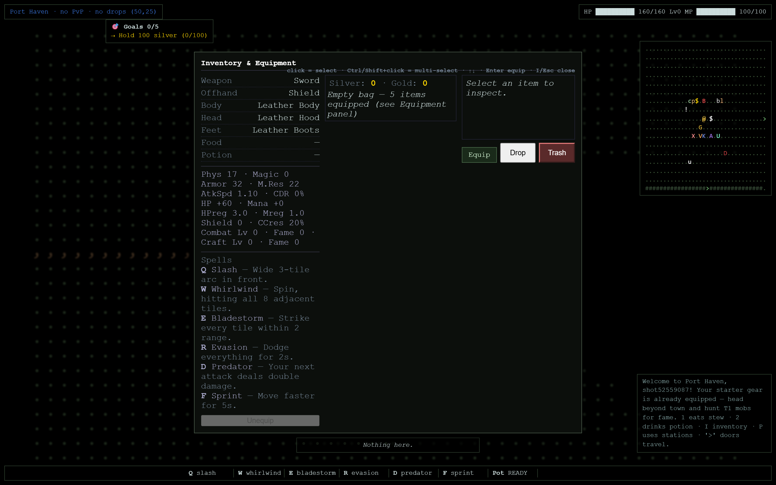Click the Gold count value
This screenshot has height=485, width=776.
425,83
